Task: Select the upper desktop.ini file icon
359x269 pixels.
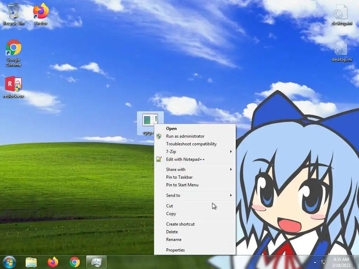Action: point(341,14)
